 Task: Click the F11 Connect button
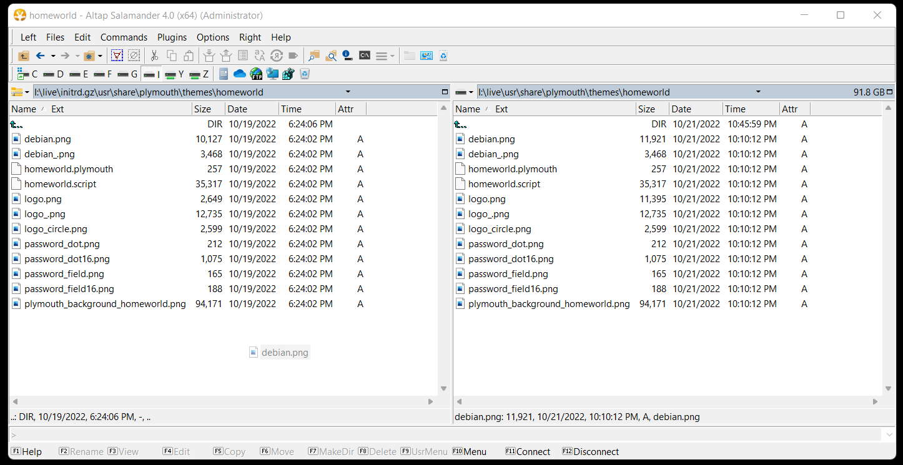528,452
